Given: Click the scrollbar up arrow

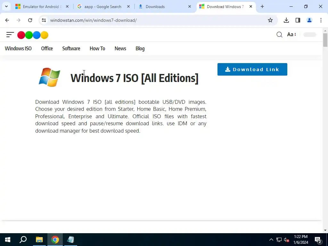Looking at the screenshot, I should pyautogui.click(x=325, y=31).
